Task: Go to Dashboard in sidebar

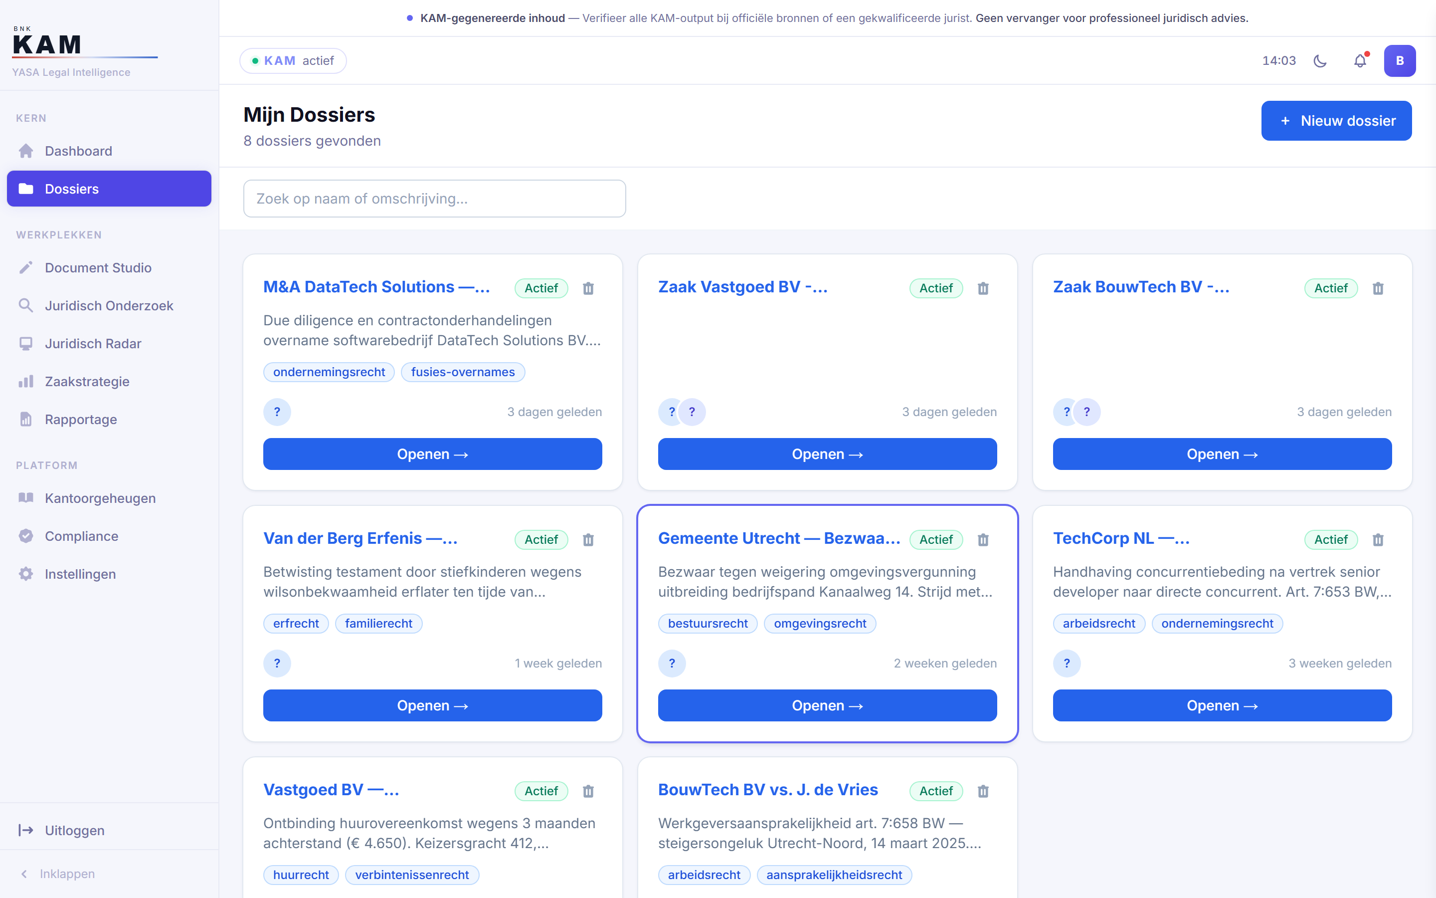Action: pyautogui.click(x=109, y=151)
